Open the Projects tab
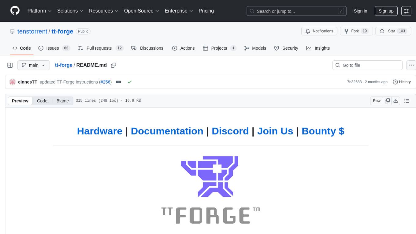This screenshot has height=234, width=416. (220, 48)
